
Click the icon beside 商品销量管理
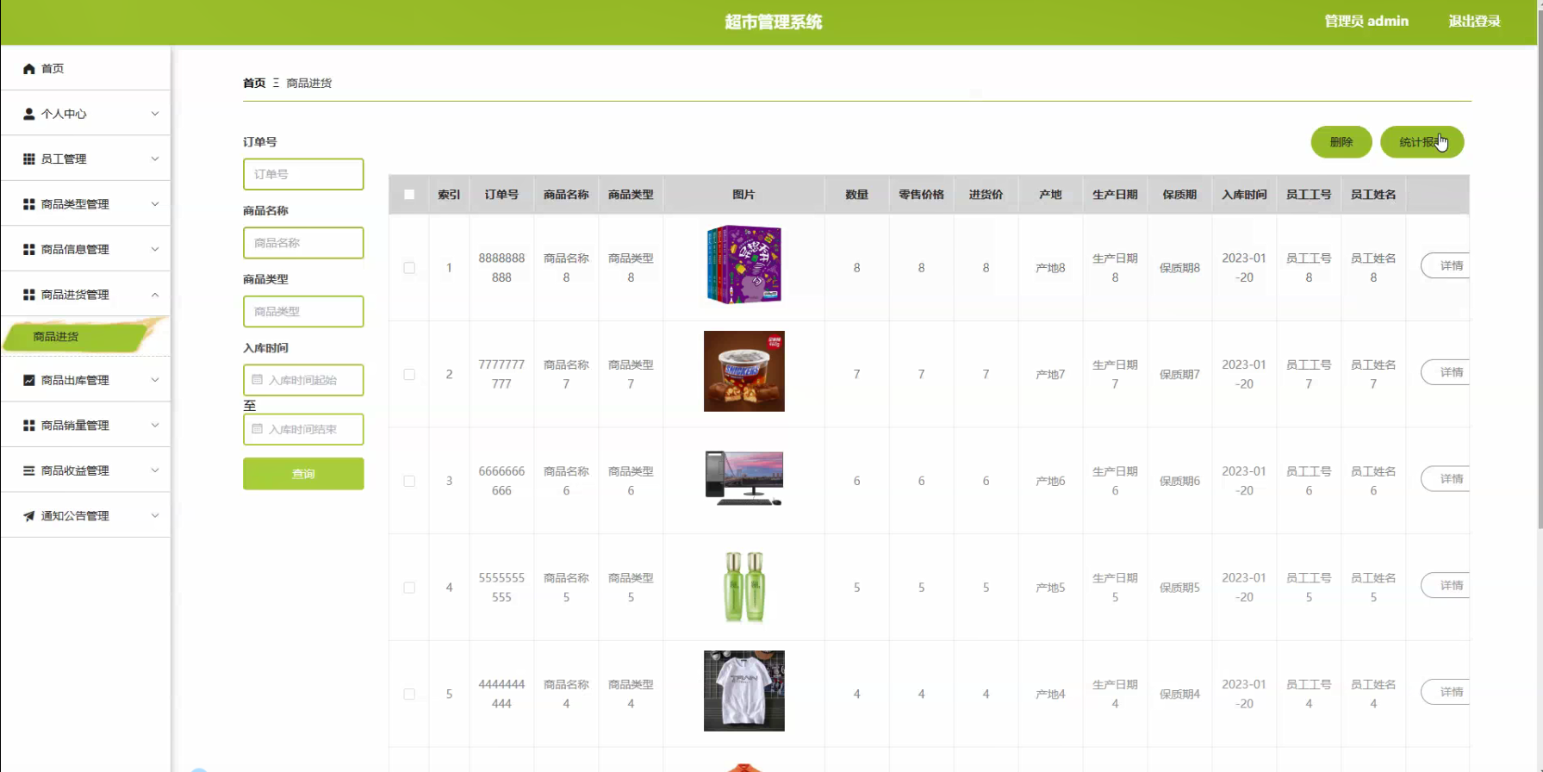tap(28, 426)
